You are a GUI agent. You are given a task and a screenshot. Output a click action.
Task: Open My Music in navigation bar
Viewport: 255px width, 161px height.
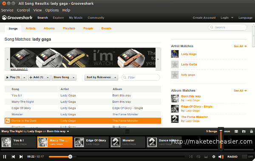coord(76,17)
